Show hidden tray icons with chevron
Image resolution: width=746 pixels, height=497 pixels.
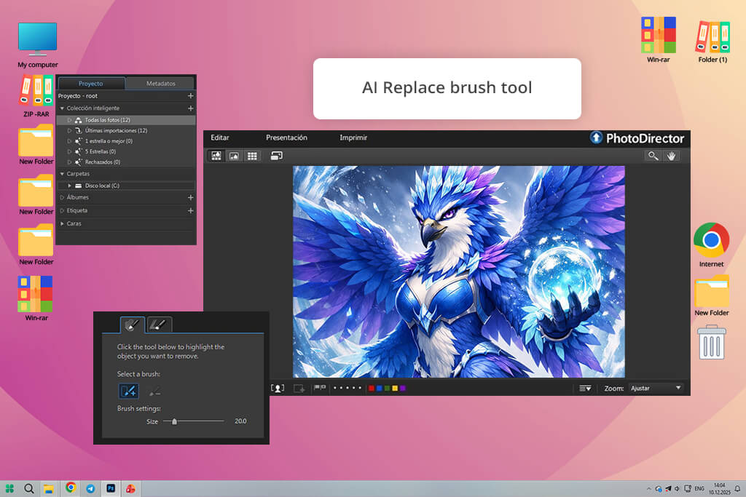[648, 488]
